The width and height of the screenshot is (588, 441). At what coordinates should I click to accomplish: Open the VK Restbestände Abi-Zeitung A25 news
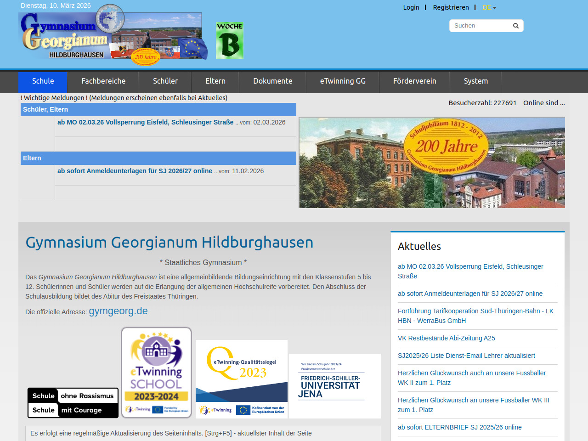446,338
